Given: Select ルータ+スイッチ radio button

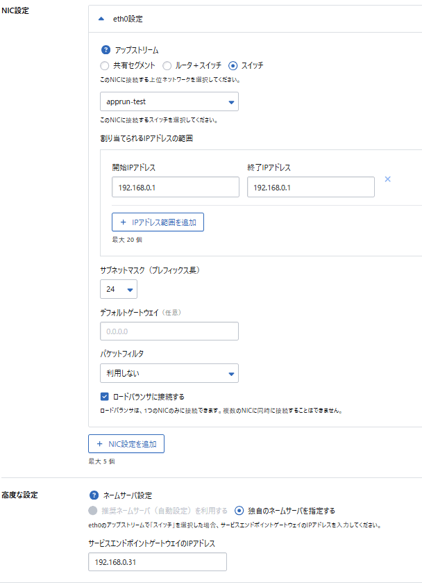Looking at the screenshot, I should pyautogui.click(x=167, y=66).
